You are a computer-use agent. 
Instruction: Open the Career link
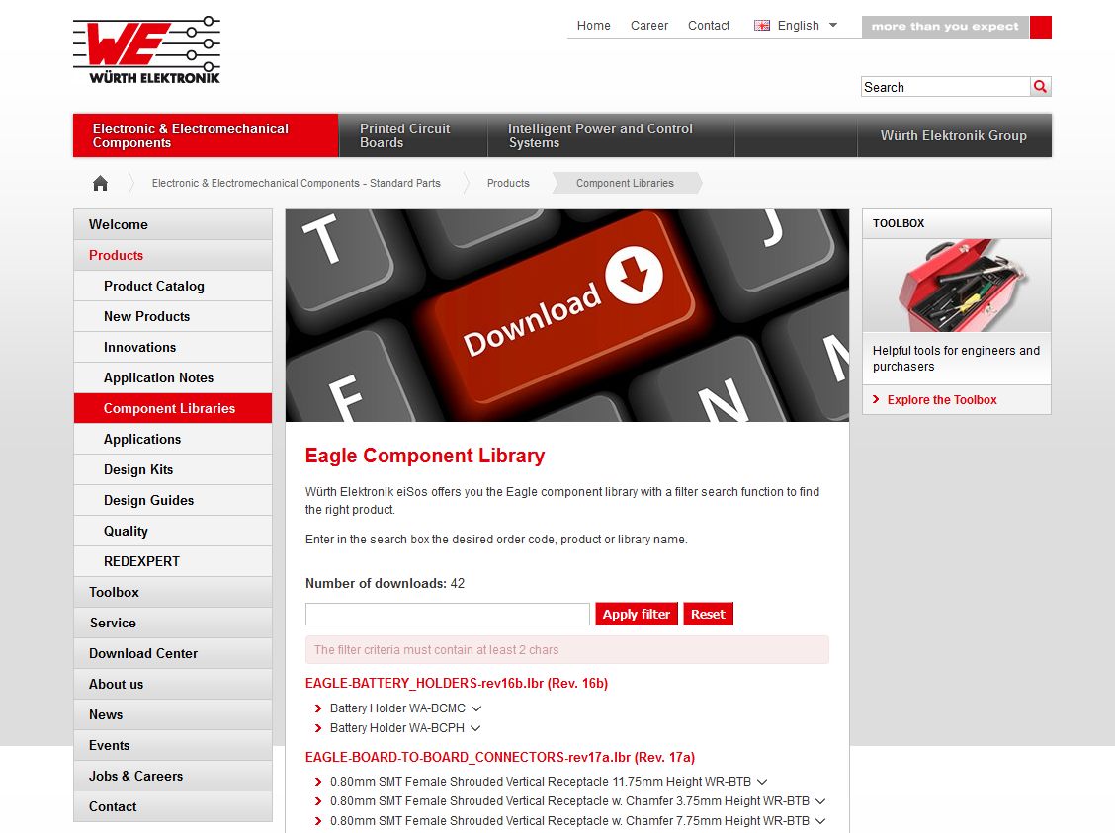pos(649,26)
